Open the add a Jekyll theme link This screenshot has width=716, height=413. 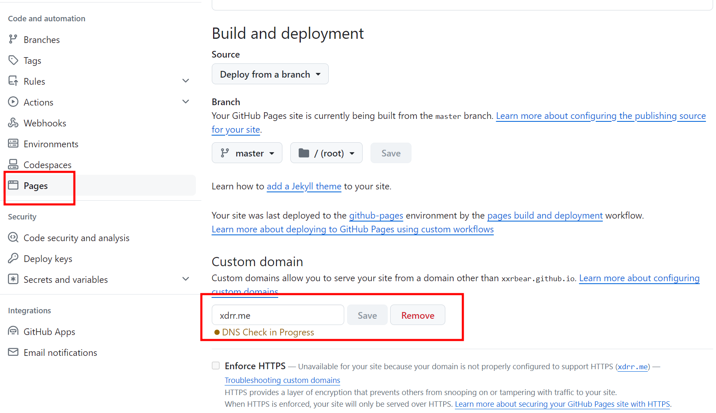tap(304, 186)
